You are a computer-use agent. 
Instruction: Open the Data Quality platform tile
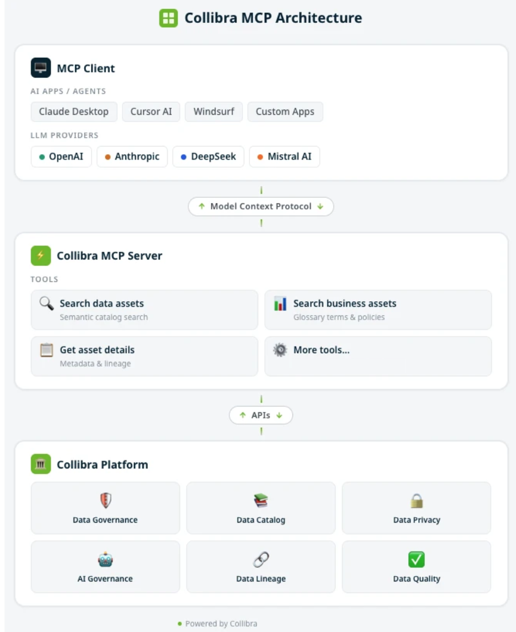[x=417, y=567]
